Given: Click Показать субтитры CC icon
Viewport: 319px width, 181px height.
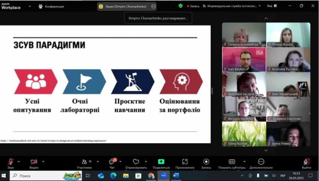Looking at the screenshot, I should tap(232, 162).
